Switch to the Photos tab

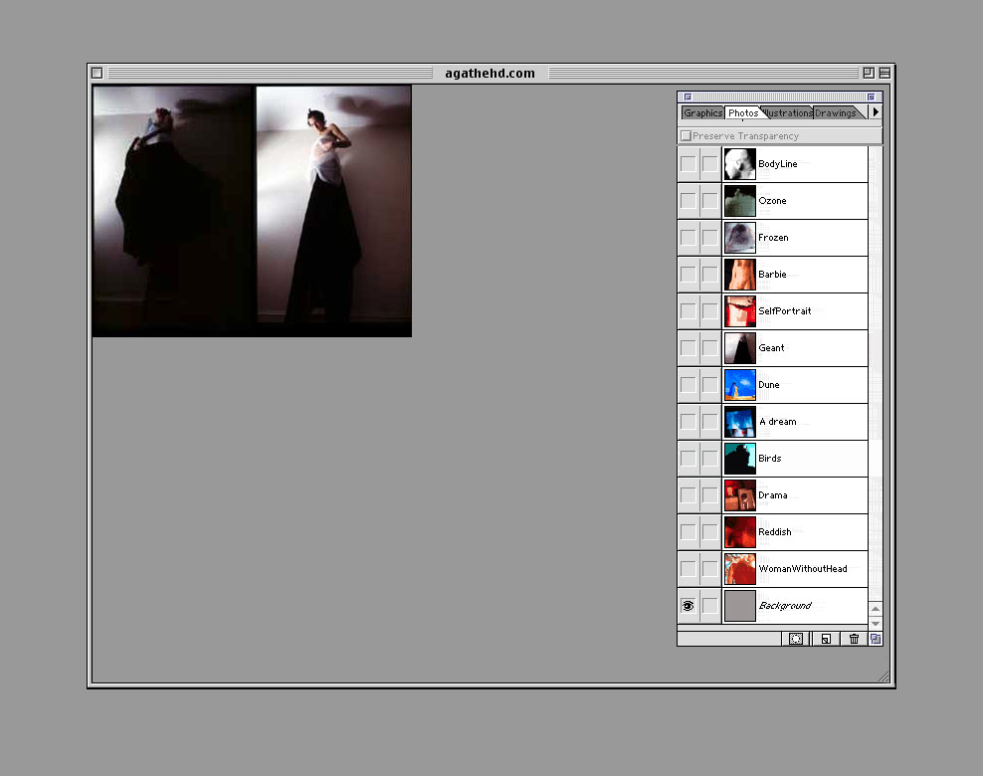click(x=743, y=112)
